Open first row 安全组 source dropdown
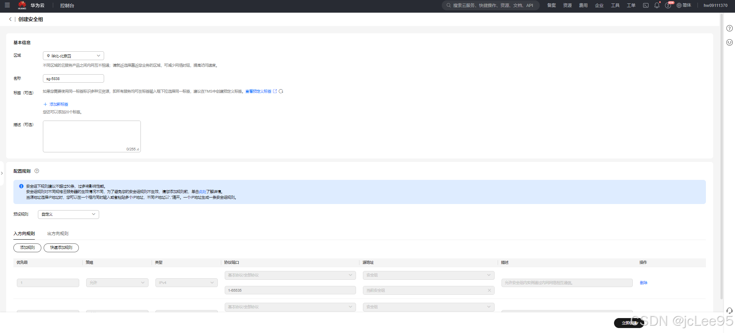 tap(429, 275)
